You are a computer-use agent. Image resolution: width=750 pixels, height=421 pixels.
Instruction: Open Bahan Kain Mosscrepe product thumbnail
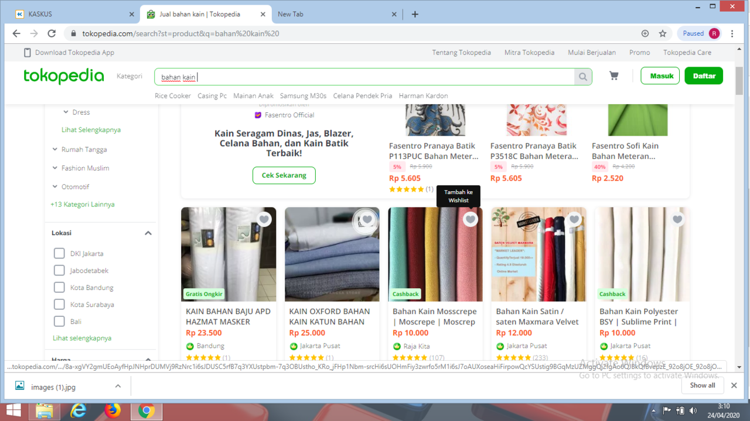(435, 254)
